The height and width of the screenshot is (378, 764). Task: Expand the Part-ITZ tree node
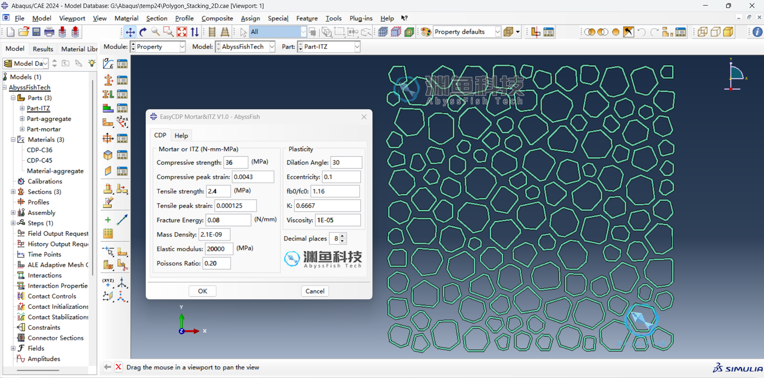(x=22, y=108)
